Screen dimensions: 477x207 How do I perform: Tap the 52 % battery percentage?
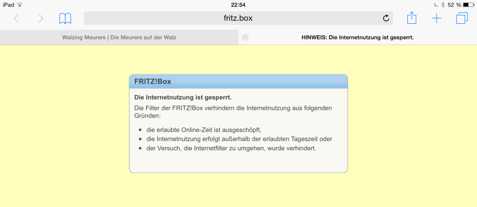454,4
